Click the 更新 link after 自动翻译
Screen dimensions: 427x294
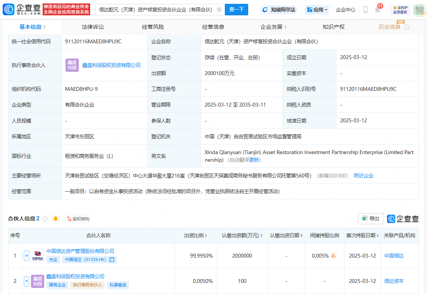[254, 160]
